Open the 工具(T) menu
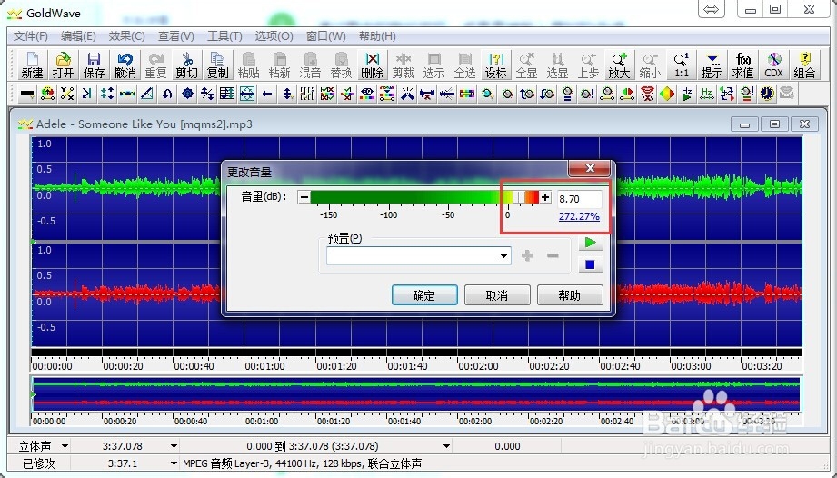Image resolution: width=837 pixels, height=478 pixels. 224,36
